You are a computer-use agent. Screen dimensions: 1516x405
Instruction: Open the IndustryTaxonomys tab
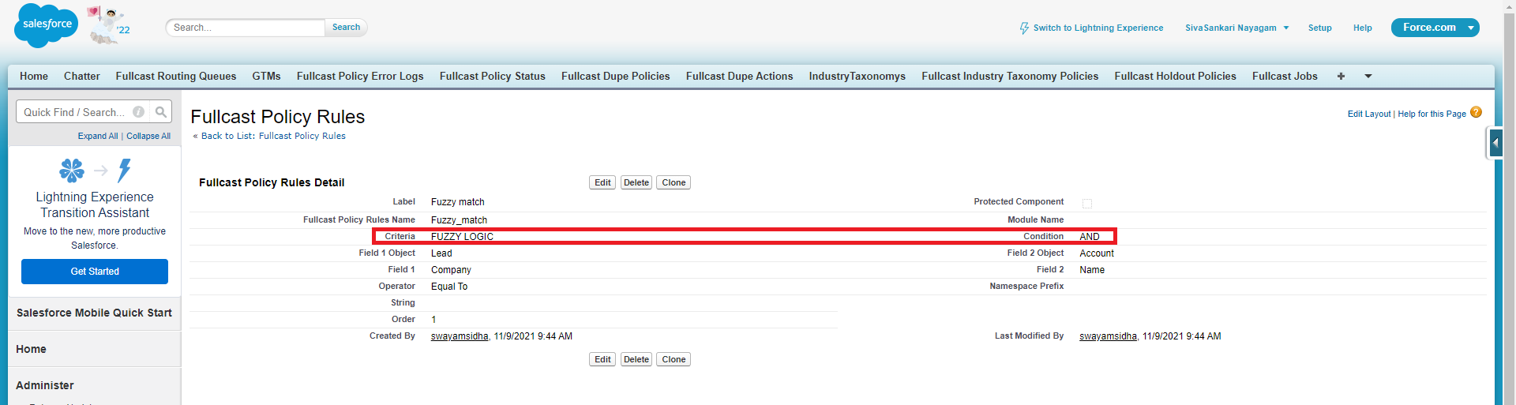(x=857, y=76)
